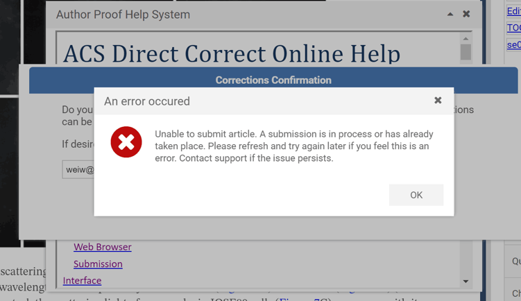
Task: Click the help panel scrollbar thumb
Action: click(466, 52)
